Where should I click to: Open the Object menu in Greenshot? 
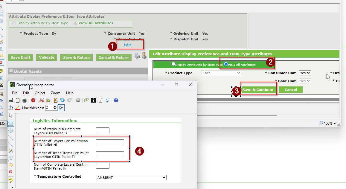point(40,93)
